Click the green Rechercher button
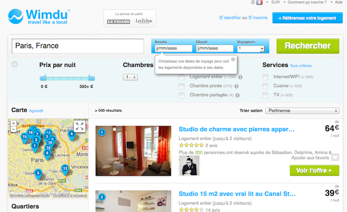The width and height of the screenshot is (347, 212). pos(308,46)
